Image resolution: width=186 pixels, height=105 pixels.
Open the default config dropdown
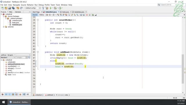(33, 8)
